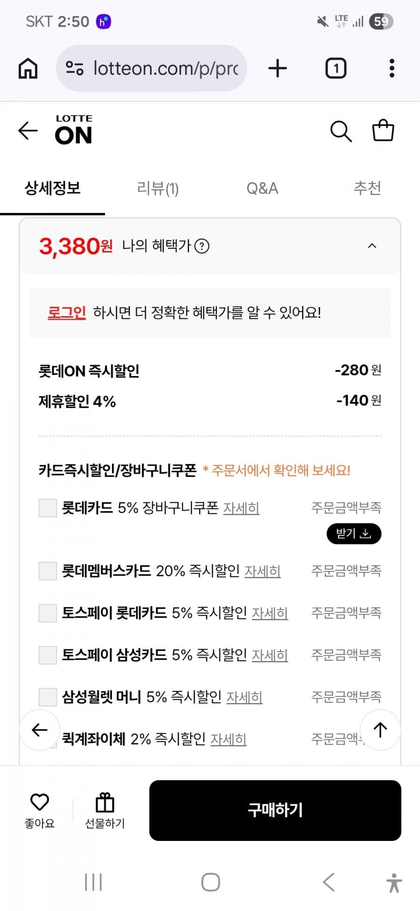Open a new browser tab with plus icon
420x911 pixels.
[278, 69]
